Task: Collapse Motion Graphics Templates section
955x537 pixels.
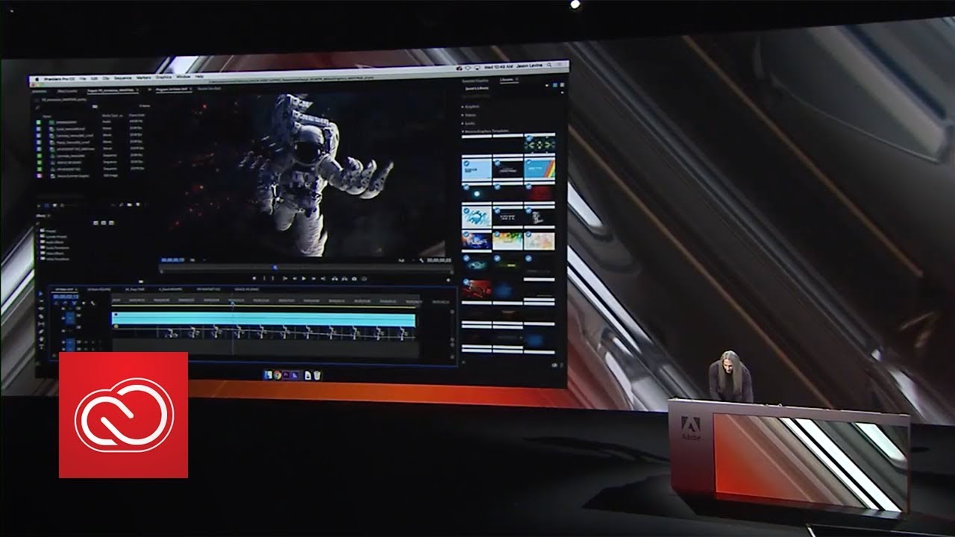Action: [x=463, y=131]
